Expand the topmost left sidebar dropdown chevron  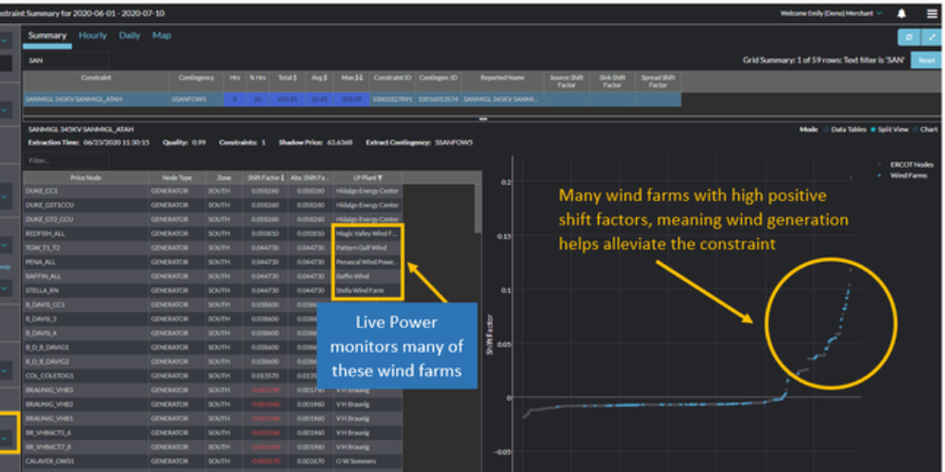(x=5, y=40)
